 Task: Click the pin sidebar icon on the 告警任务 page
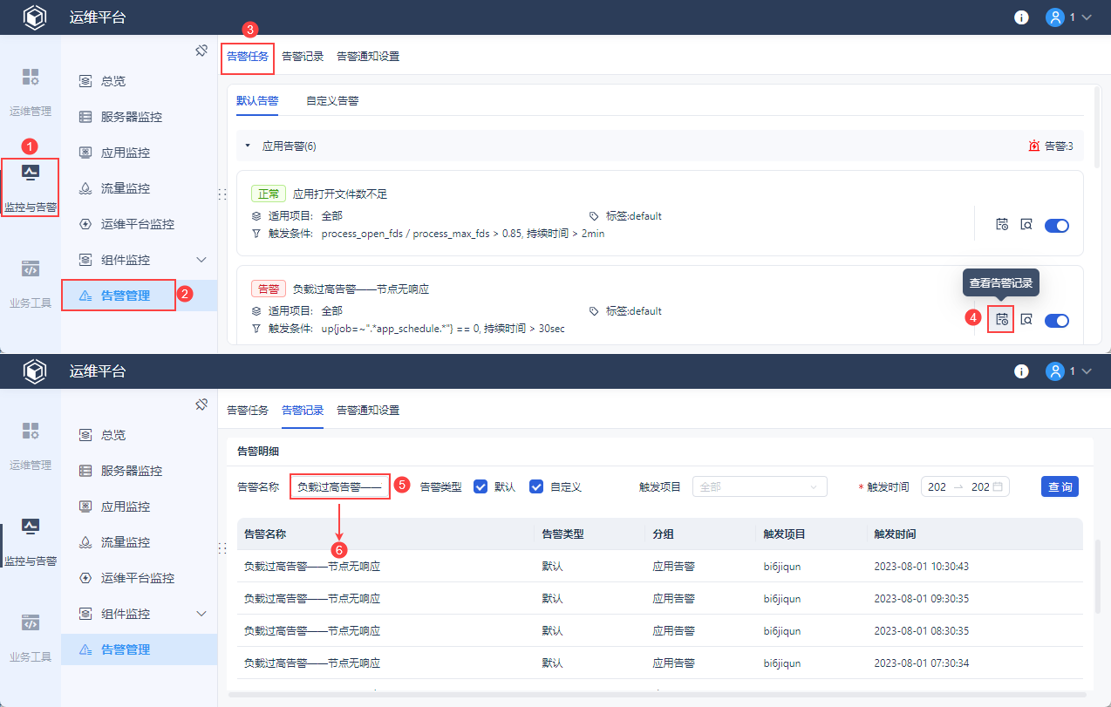tap(201, 51)
